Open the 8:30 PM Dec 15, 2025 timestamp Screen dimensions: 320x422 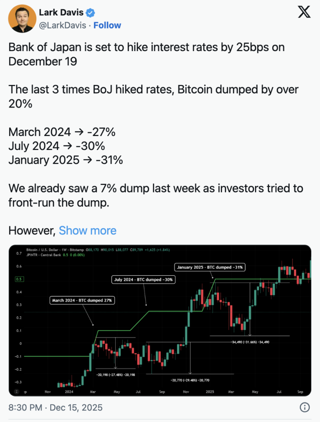(x=56, y=408)
